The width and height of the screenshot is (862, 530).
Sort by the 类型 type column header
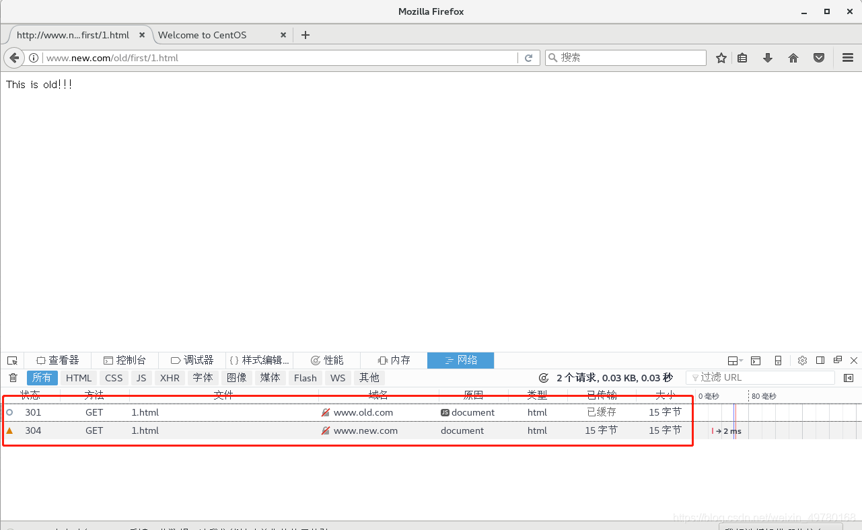[x=538, y=395]
